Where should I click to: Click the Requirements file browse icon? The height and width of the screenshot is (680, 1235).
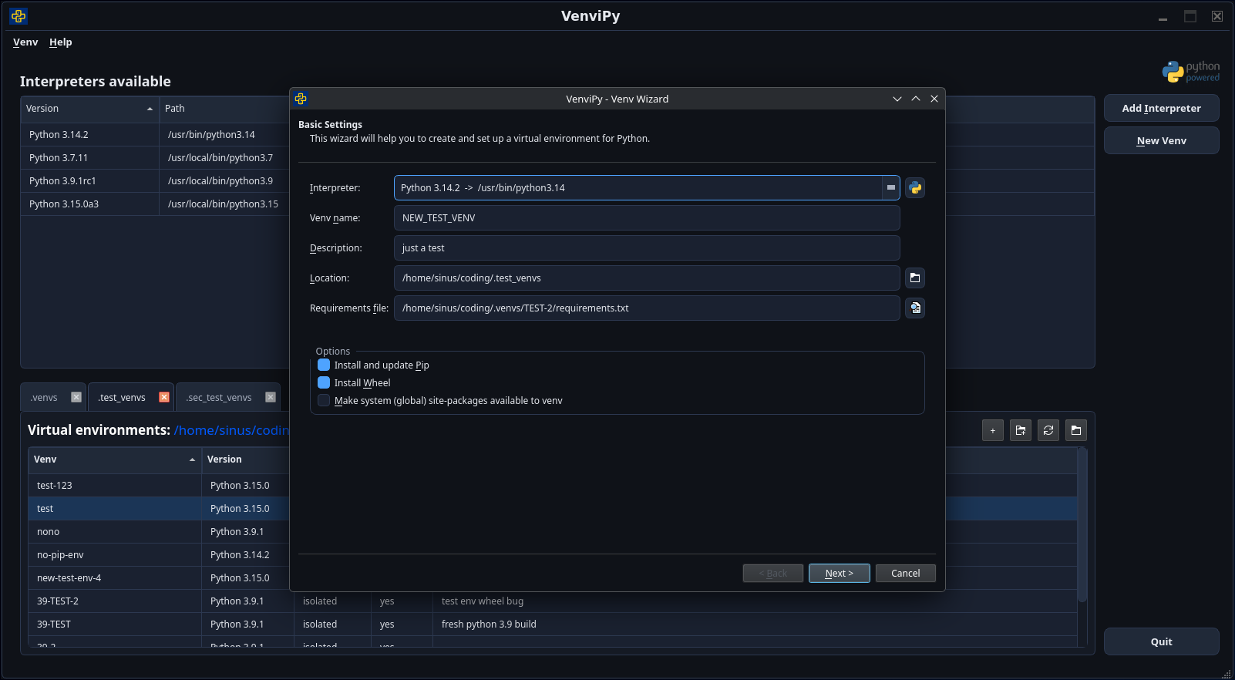click(915, 308)
